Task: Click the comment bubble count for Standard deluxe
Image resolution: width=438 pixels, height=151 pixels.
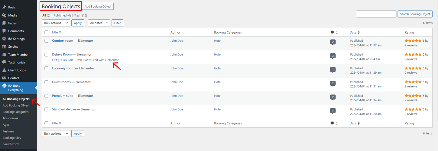Action: click(333, 111)
